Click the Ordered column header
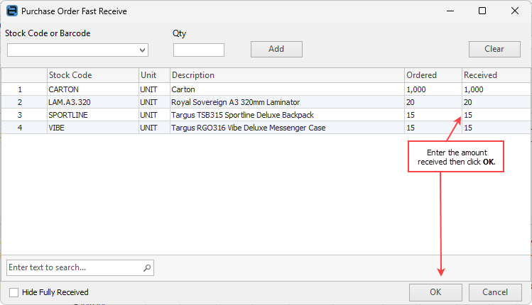Viewport: 532px width, 305px height. pos(432,75)
